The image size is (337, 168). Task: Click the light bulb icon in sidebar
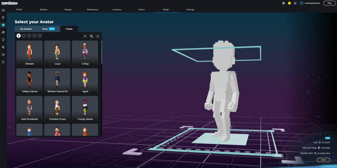[x=3, y=40]
